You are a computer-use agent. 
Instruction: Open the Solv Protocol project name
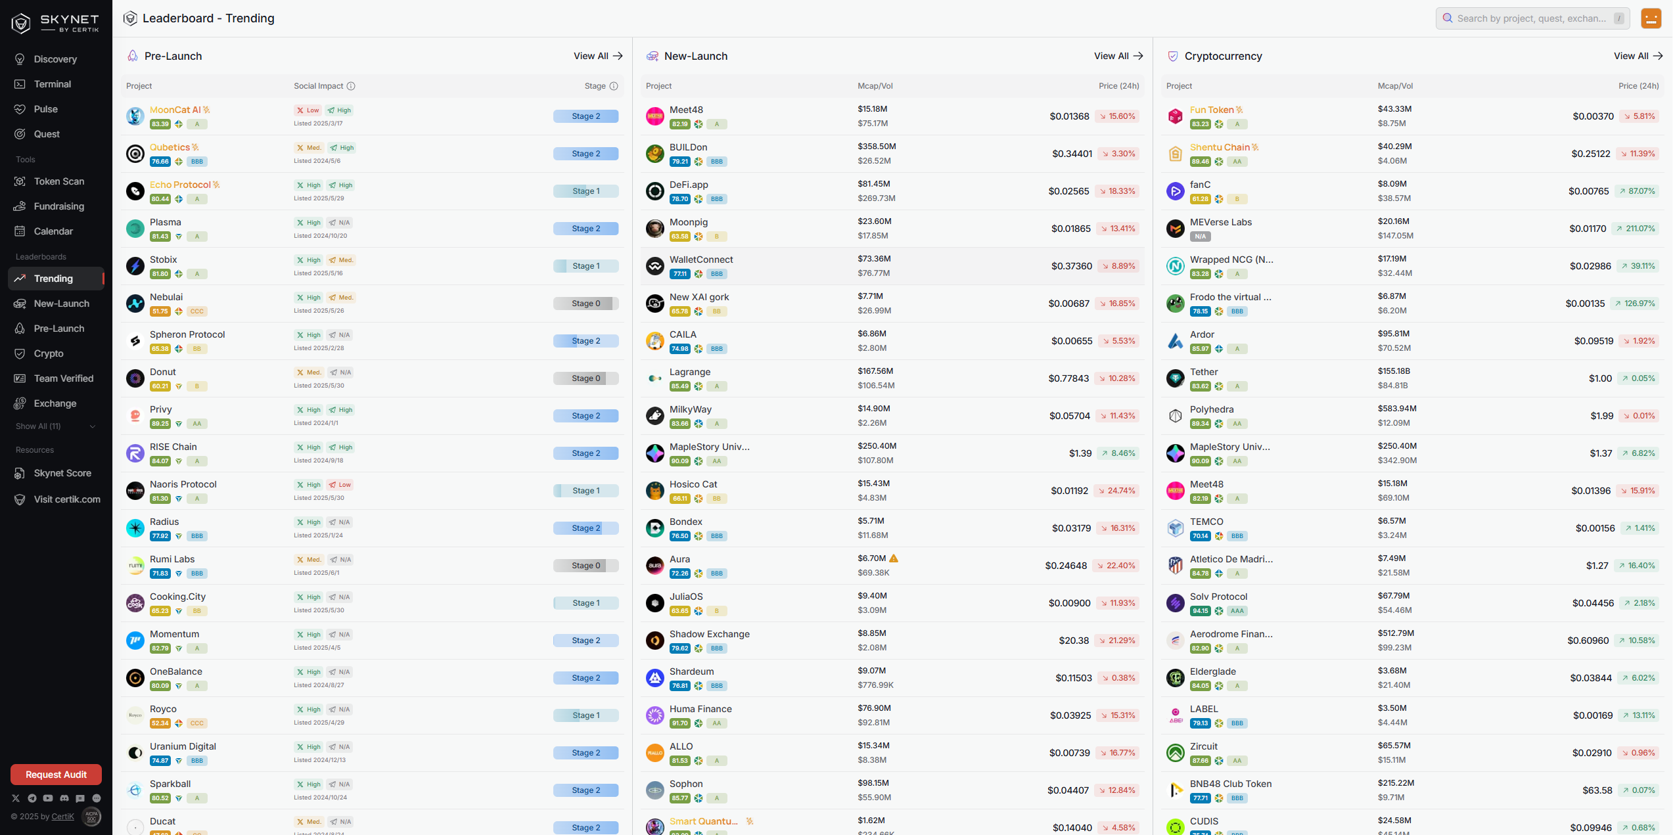pyautogui.click(x=1218, y=597)
